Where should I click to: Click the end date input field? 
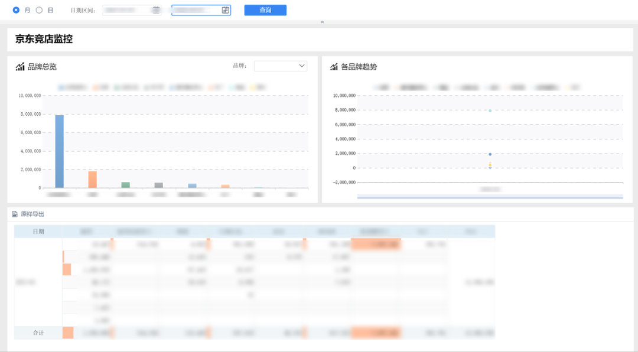[x=201, y=10]
